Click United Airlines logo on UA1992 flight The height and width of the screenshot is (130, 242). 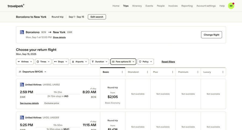coord(22,85)
